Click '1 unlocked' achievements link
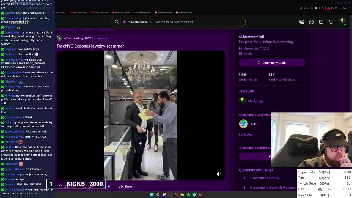The height and width of the screenshot is (198, 352). click(x=245, y=134)
